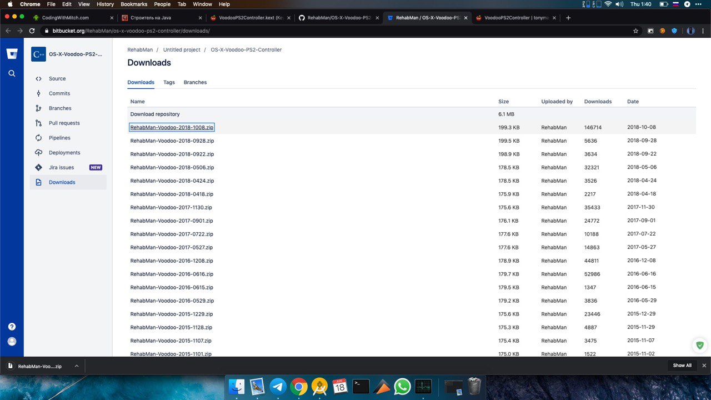Click the orange play extension icon
Viewport: 711px width, 400px height.
[662, 31]
